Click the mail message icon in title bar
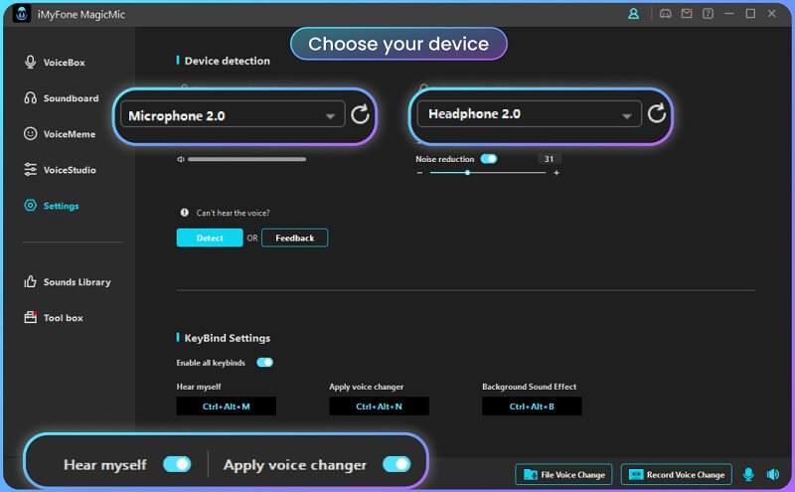795x492 pixels. click(687, 14)
